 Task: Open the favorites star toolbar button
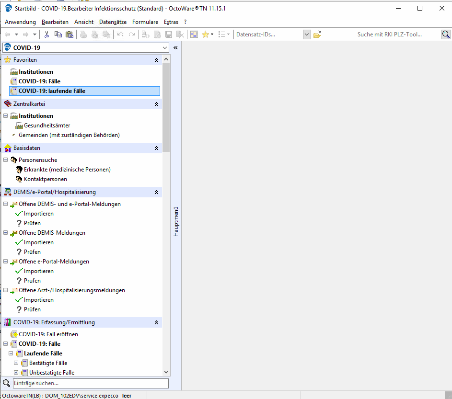coord(205,34)
